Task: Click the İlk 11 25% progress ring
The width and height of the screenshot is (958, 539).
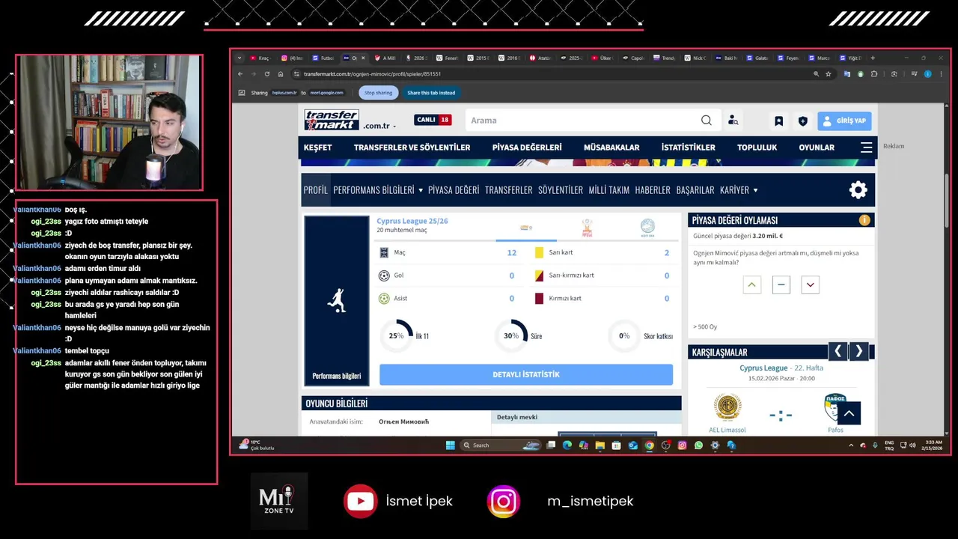Action: click(397, 336)
